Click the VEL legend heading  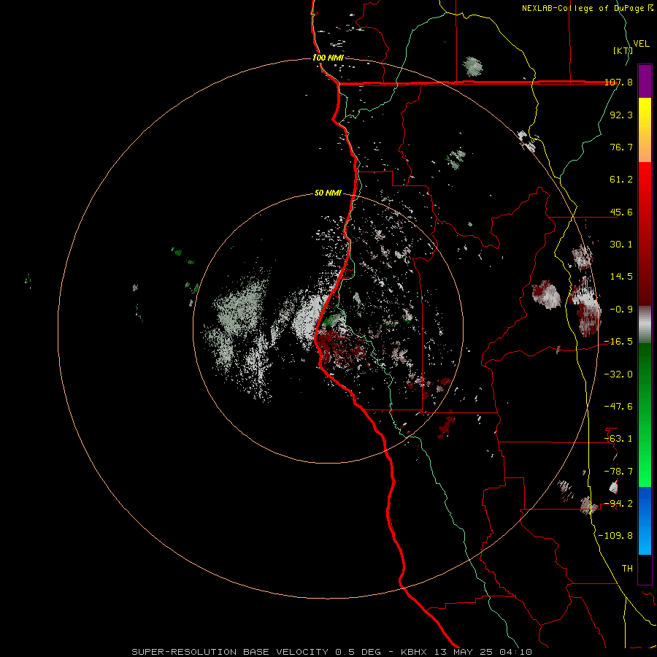point(641,44)
